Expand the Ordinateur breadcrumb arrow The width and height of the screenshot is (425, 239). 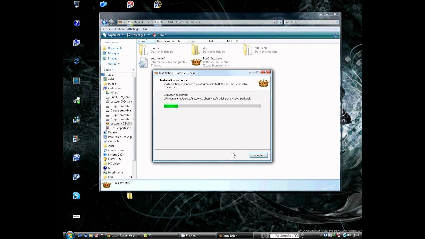coord(143,22)
